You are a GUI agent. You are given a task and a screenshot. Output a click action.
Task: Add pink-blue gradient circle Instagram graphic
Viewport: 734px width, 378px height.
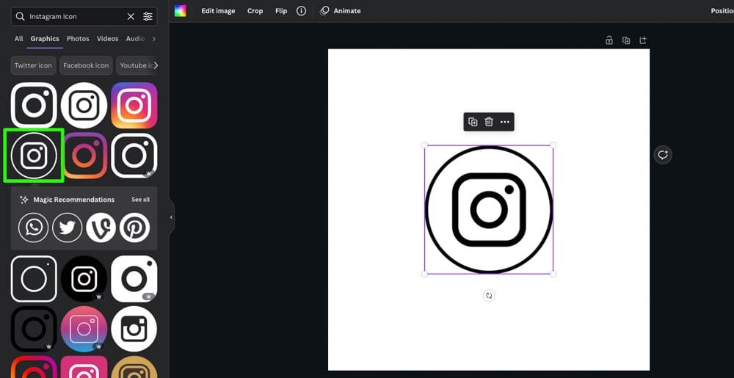click(x=84, y=329)
